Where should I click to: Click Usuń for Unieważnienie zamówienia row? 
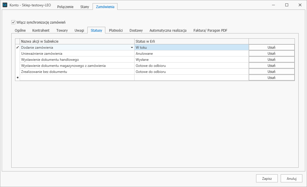(272, 53)
